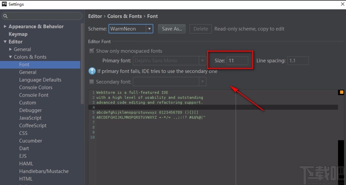The width and height of the screenshot is (346, 185).
Task: Enable the Secondary font checkbox
Action: [x=91, y=82]
